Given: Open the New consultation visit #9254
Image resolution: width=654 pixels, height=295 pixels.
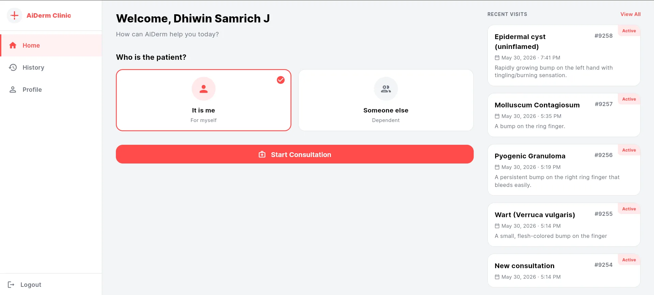Looking at the screenshot, I should pos(564,271).
